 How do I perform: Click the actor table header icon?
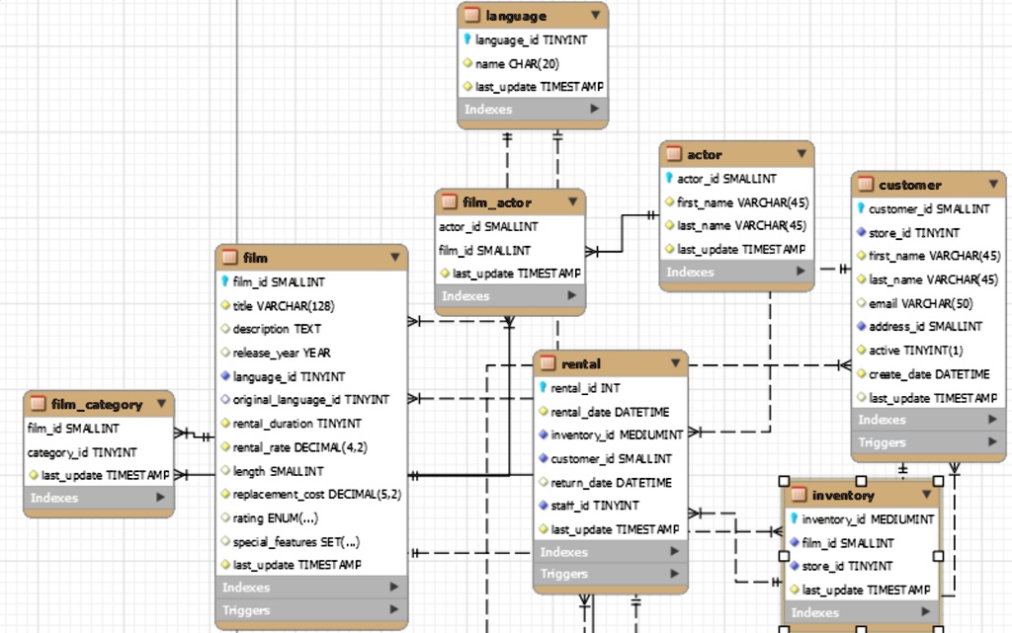tap(675, 154)
